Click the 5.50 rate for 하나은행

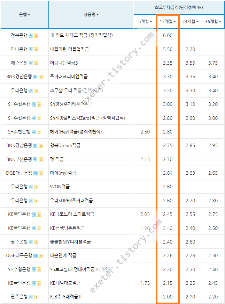point(168,49)
